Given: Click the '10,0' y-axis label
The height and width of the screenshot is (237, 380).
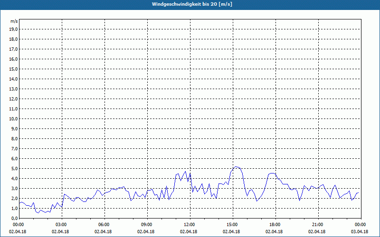Looking at the screenshot, I should tap(13, 119).
